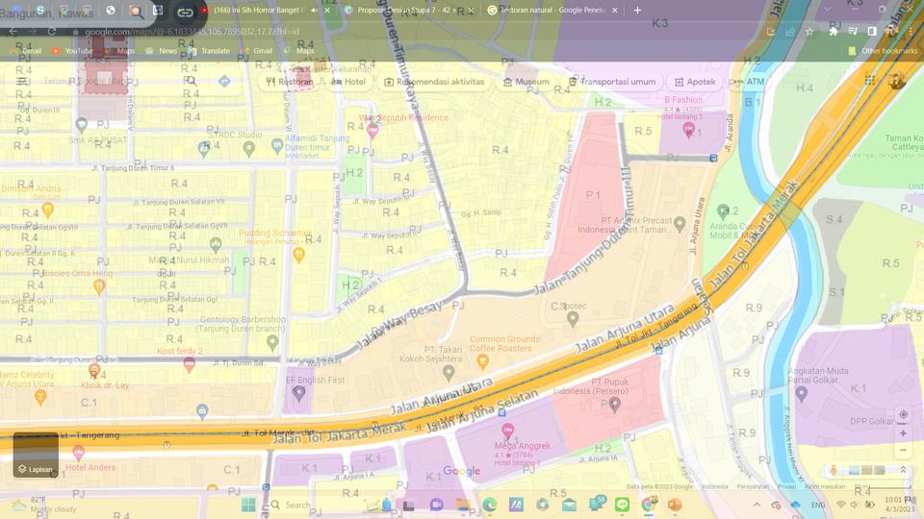This screenshot has width=924, height=519.
Task: Filter the map by Hotel chip
Action: [x=348, y=82]
